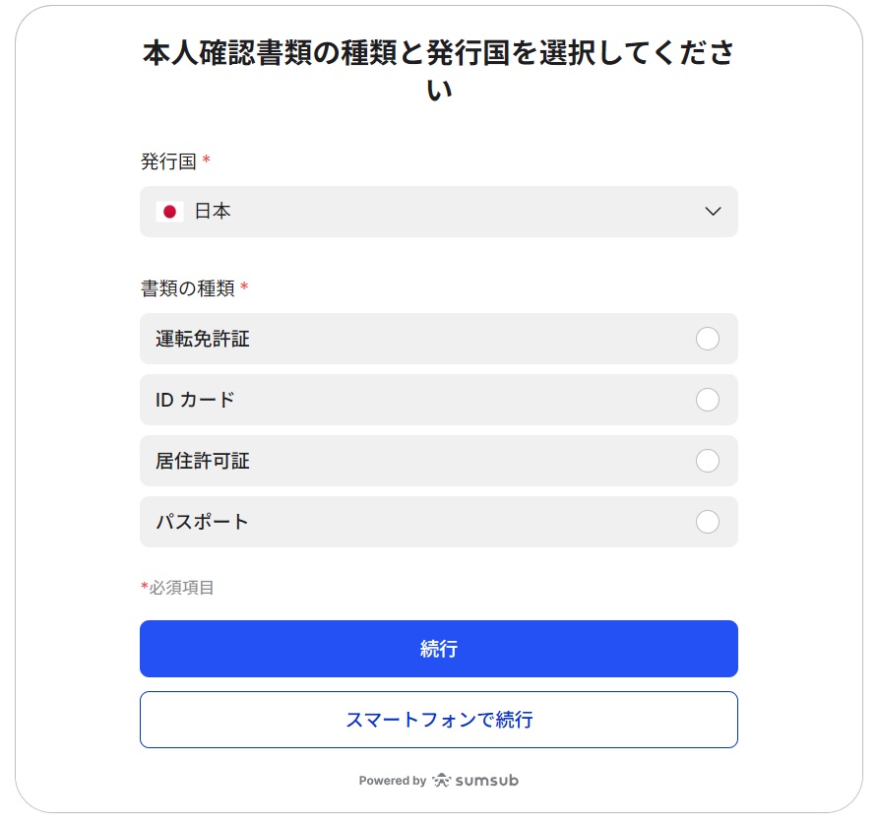Click the sumsub logo icon in footer
Screen dimensions: 878x825
click(442, 781)
